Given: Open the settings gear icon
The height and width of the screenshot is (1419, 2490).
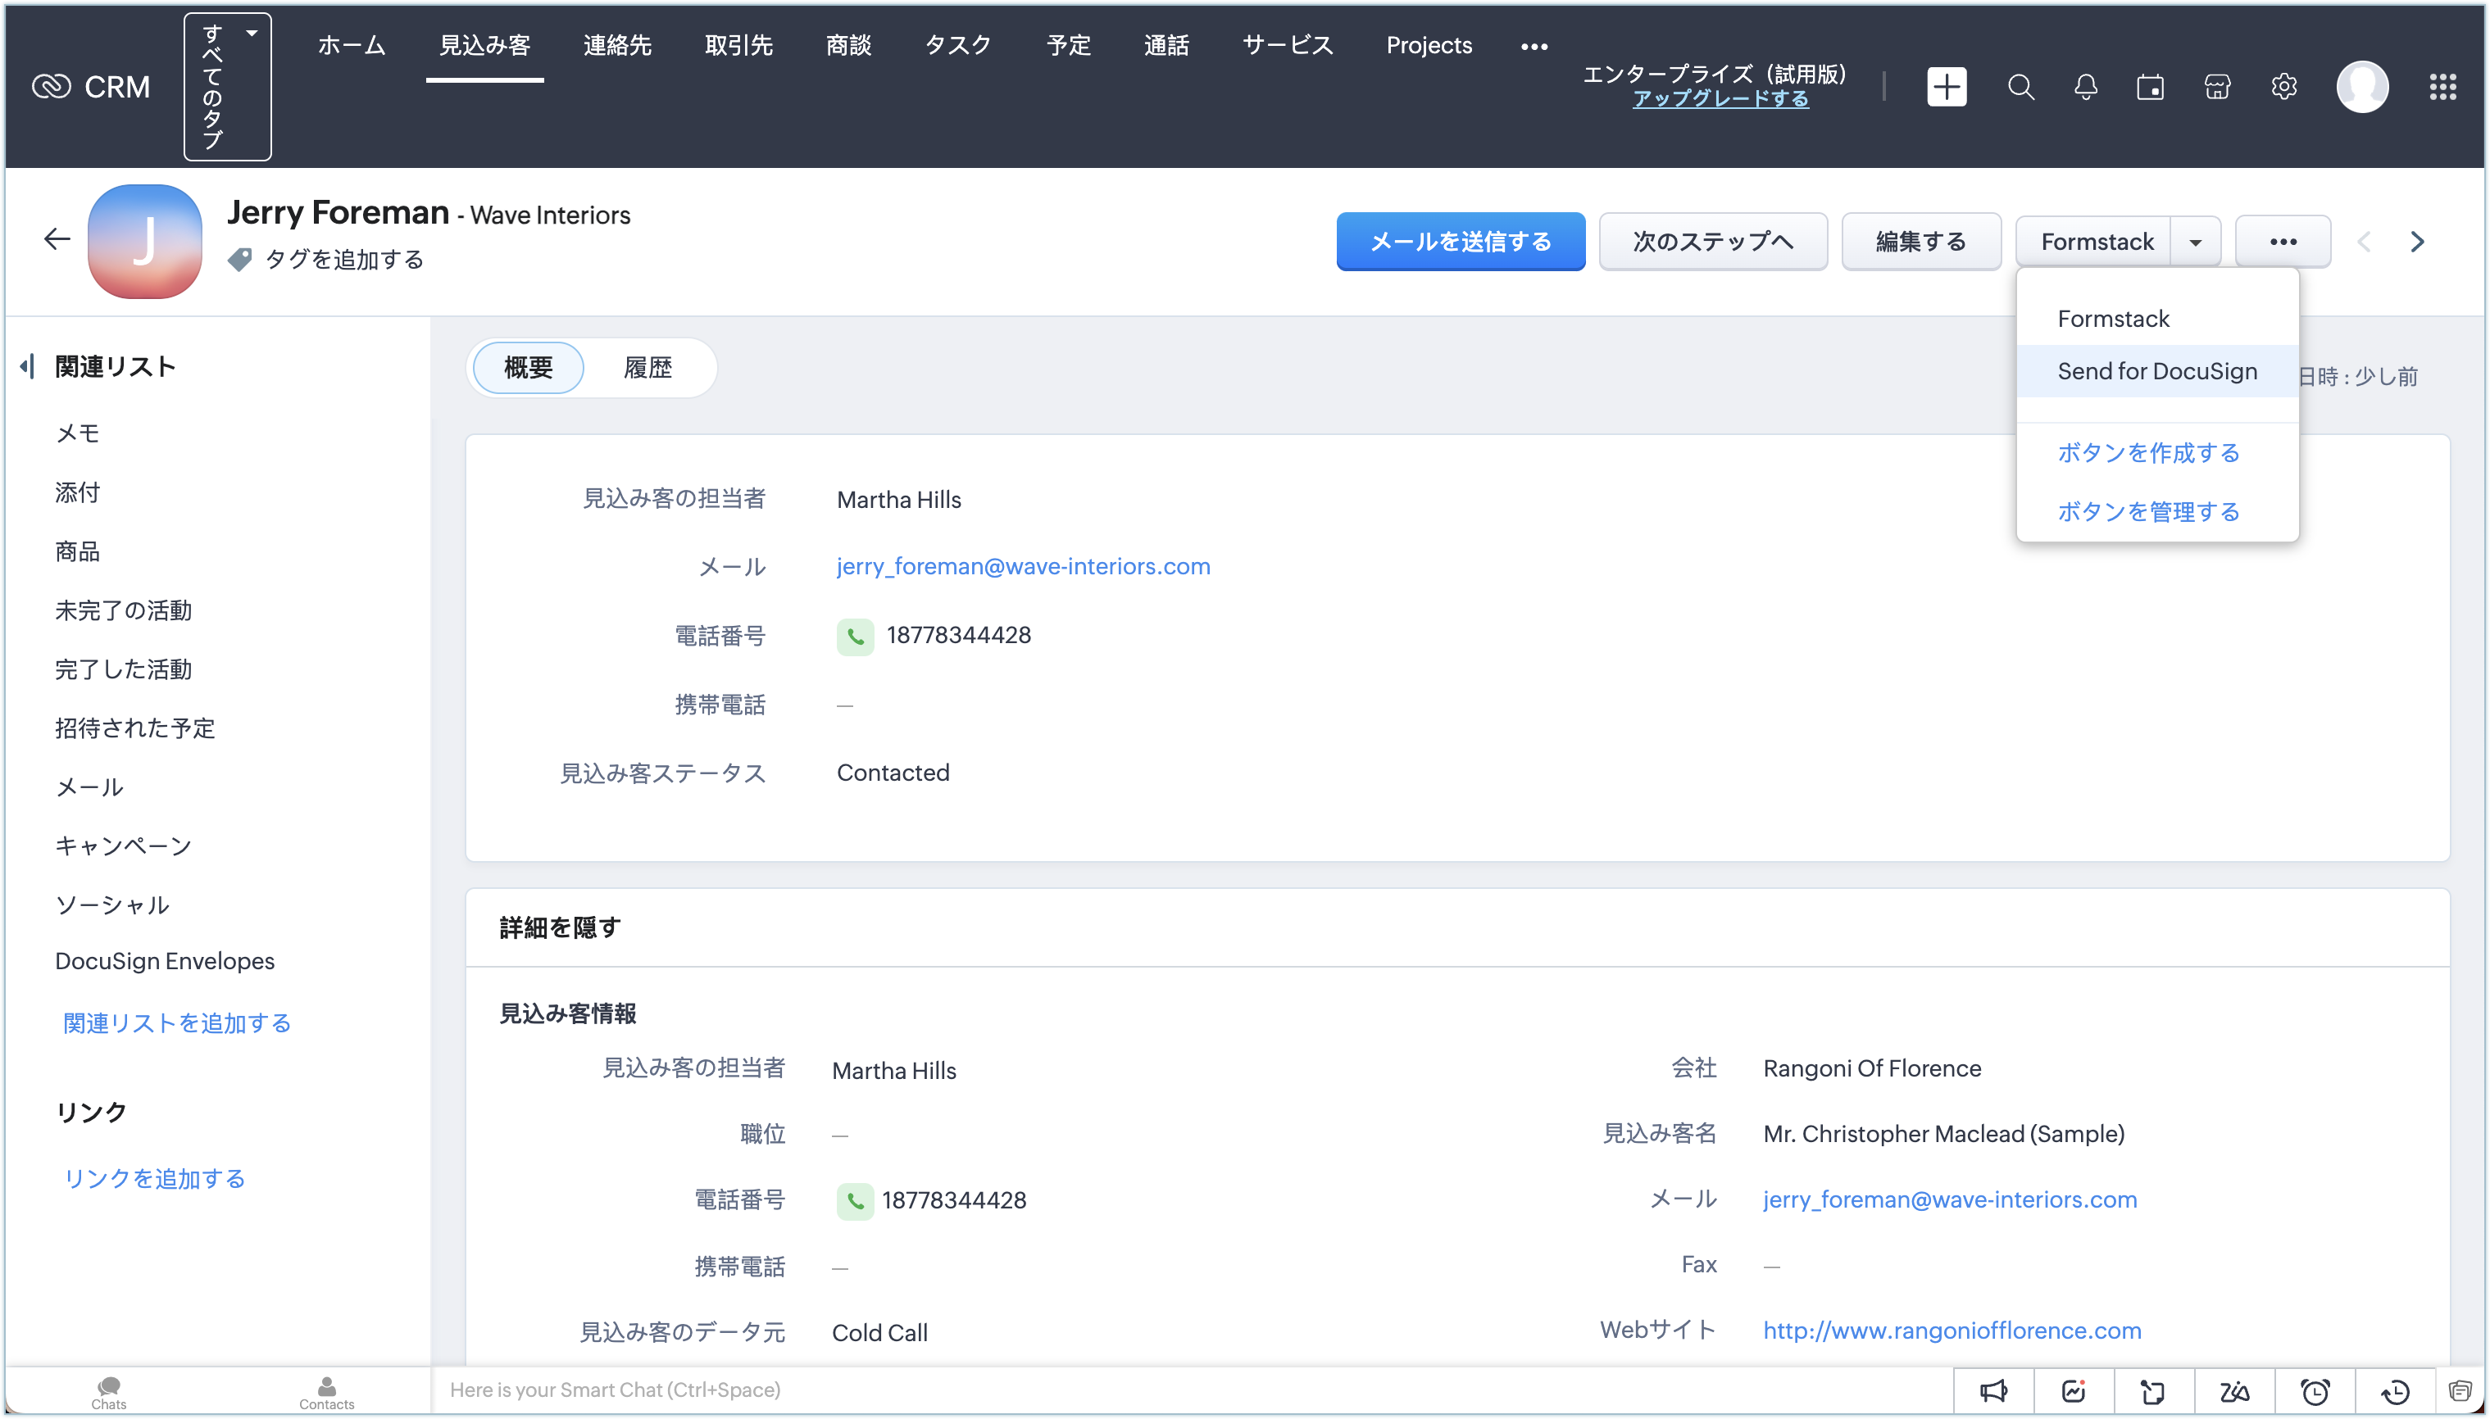Looking at the screenshot, I should coord(2283,87).
